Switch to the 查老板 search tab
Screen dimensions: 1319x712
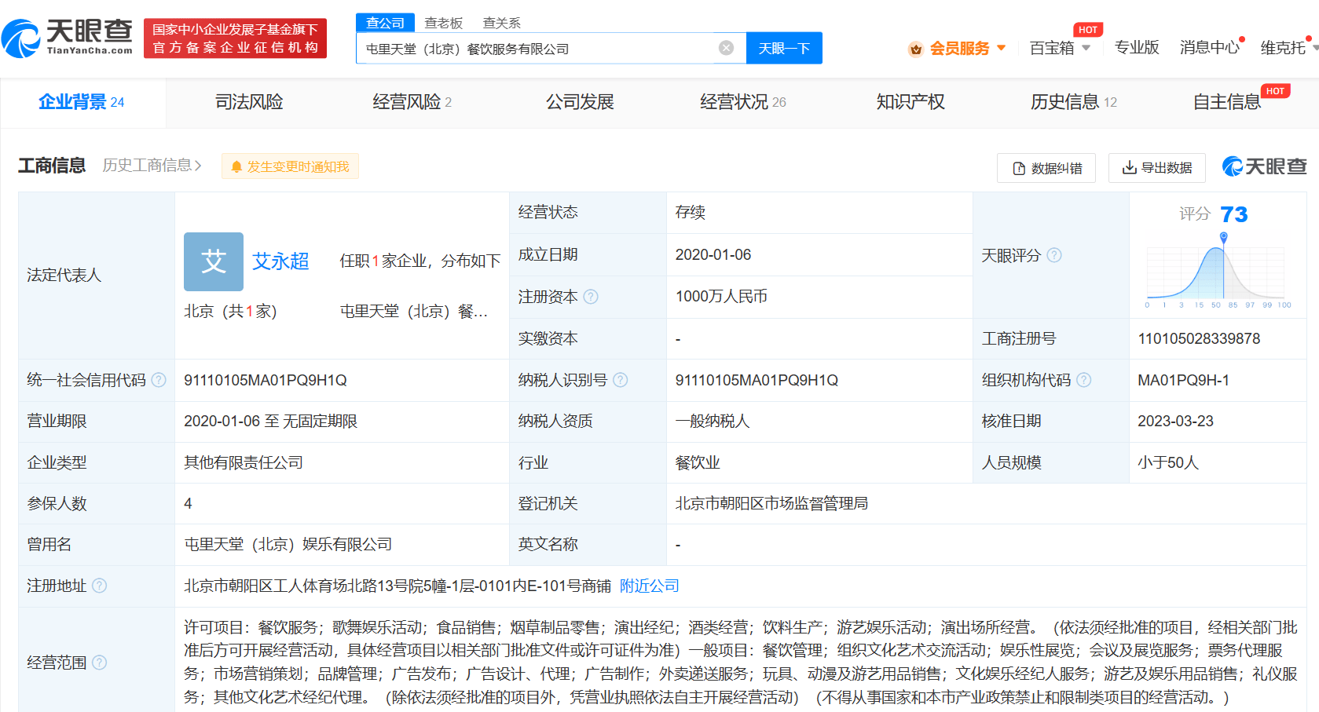coord(444,23)
